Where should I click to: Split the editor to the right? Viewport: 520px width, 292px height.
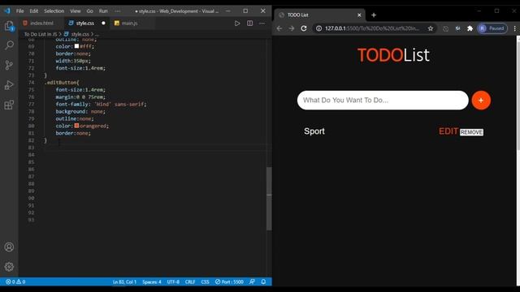click(x=249, y=24)
